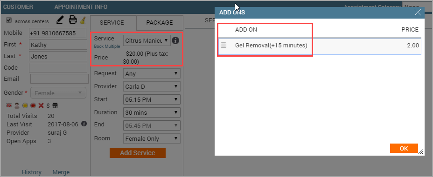Screen dimensions: 433x177
Task: Select the APPOINTMENT INFO header tab
Action: 81,7
